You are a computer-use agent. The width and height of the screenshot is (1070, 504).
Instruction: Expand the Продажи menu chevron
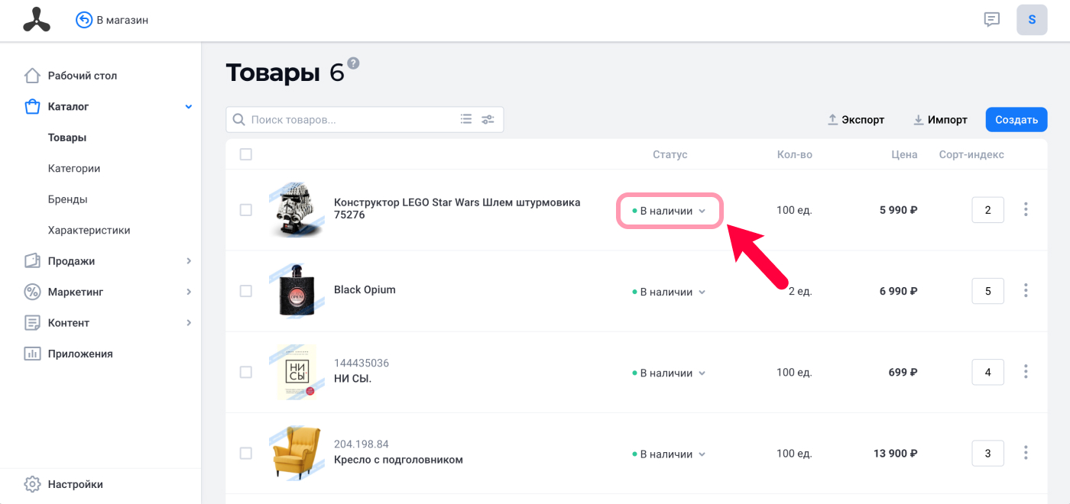pos(189,261)
